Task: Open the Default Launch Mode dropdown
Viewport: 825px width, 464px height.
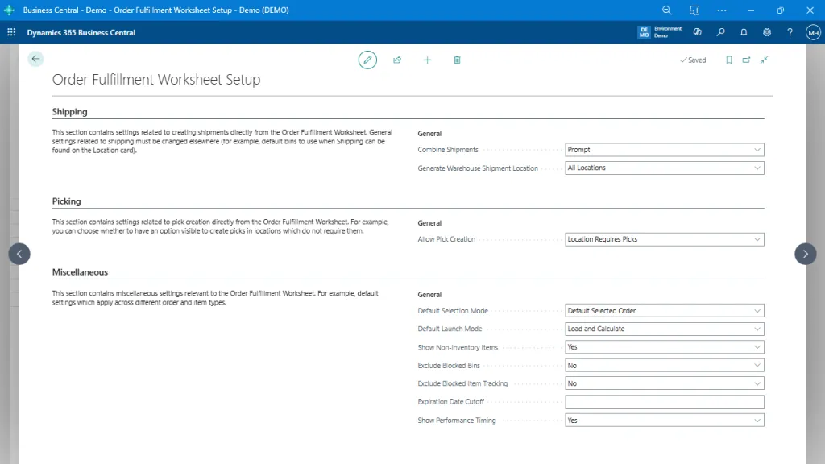Action: (x=756, y=329)
